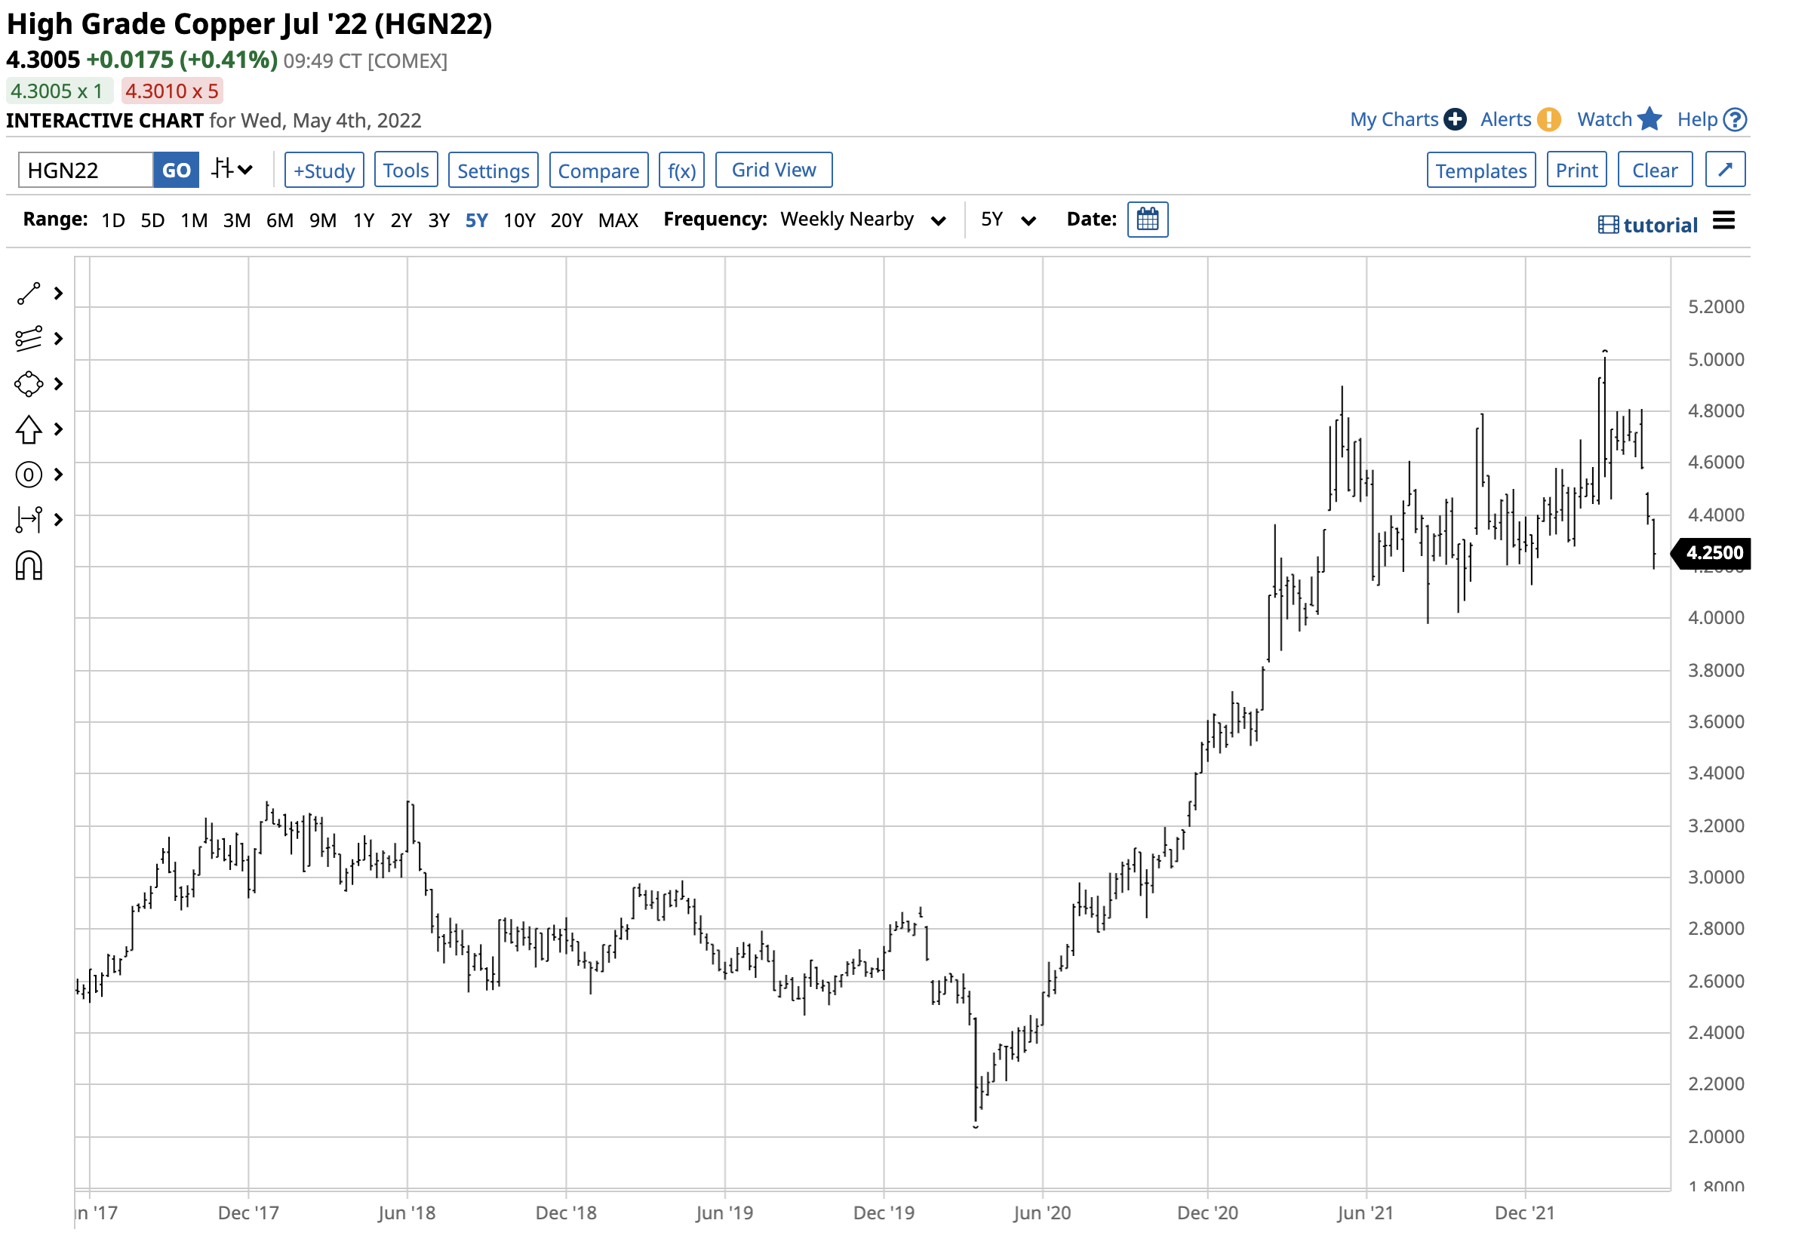Click the HGN22 symbol input field

click(85, 170)
